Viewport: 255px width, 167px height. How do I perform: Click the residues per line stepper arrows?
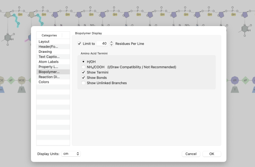(x=111, y=43)
